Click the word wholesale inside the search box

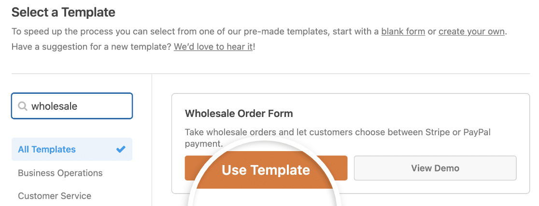pyautogui.click(x=54, y=106)
